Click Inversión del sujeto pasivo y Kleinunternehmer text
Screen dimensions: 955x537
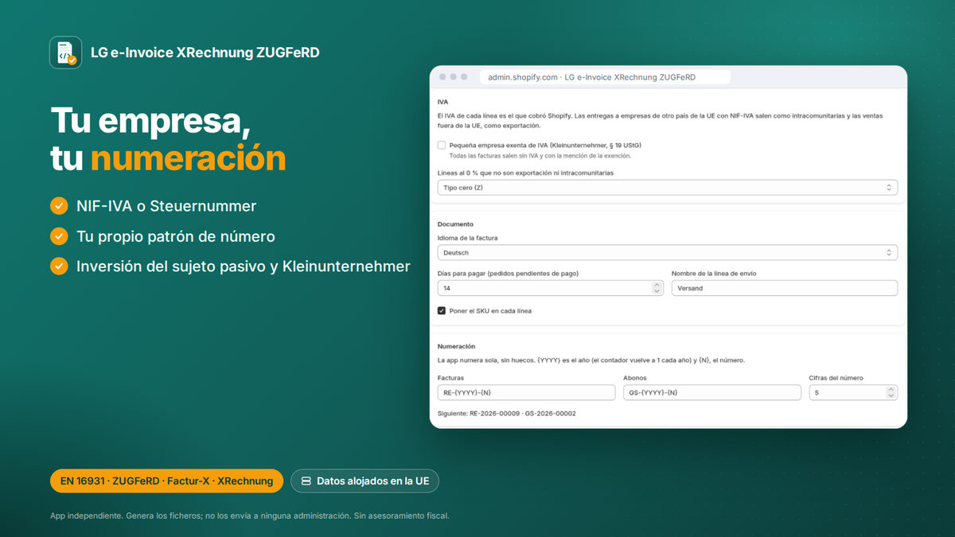coord(244,267)
